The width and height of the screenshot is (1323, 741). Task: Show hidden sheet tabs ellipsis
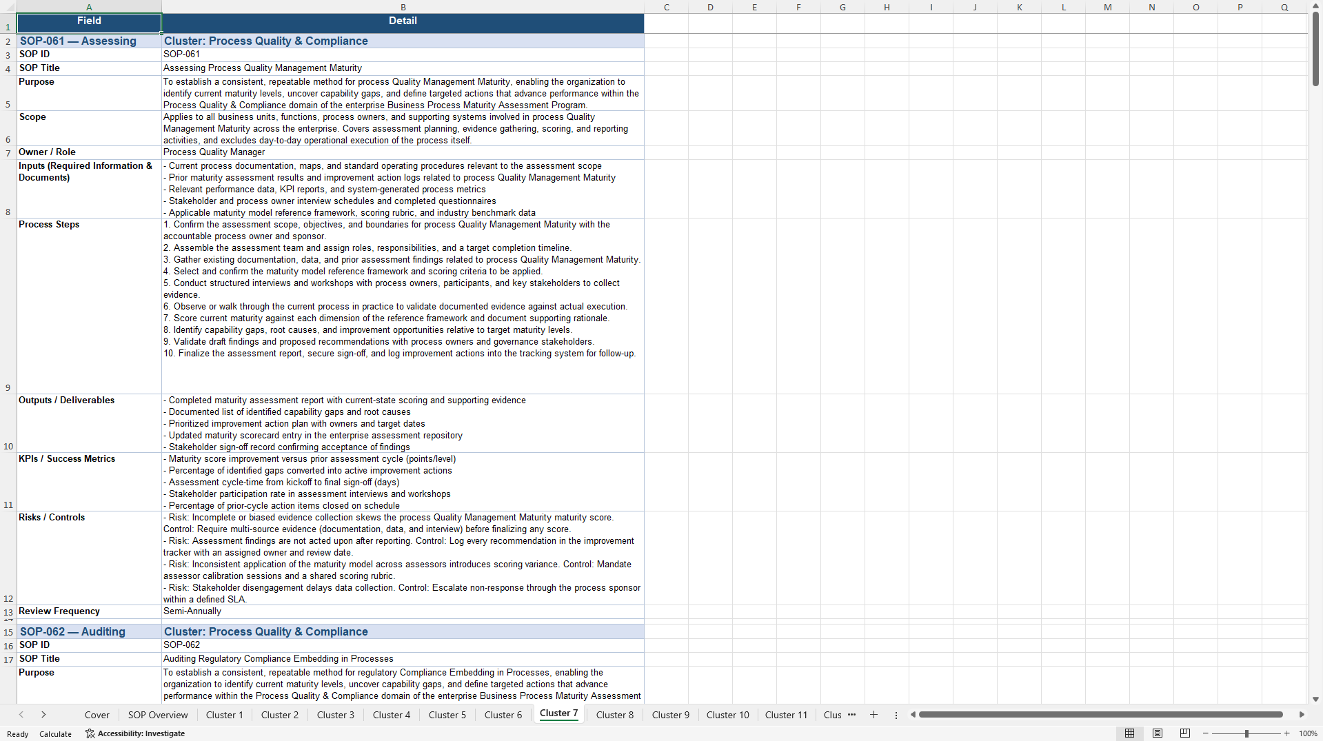(x=852, y=715)
